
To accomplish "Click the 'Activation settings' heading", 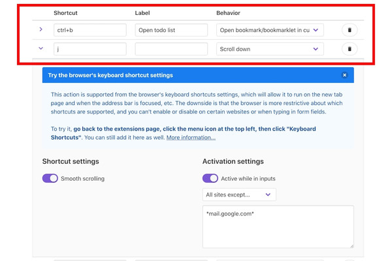I will tap(233, 161).
